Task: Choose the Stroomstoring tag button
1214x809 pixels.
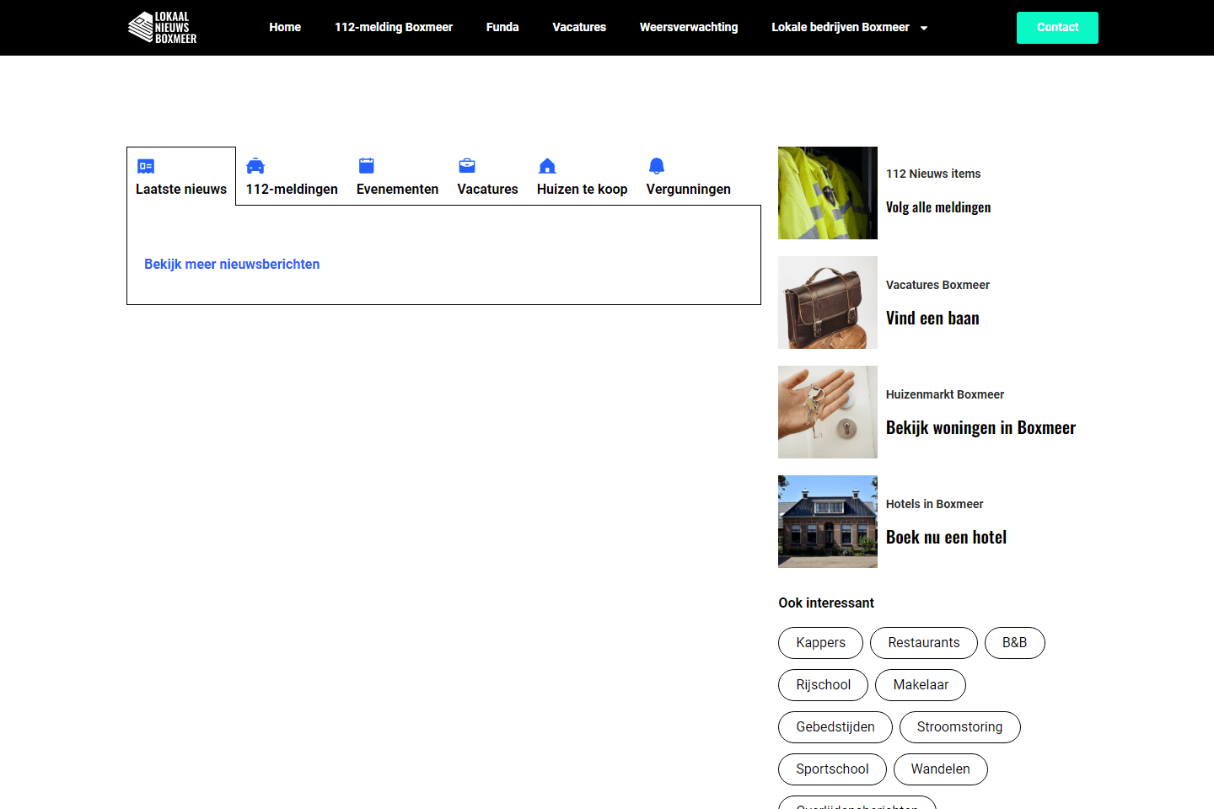Action: (x=959, y=727)
